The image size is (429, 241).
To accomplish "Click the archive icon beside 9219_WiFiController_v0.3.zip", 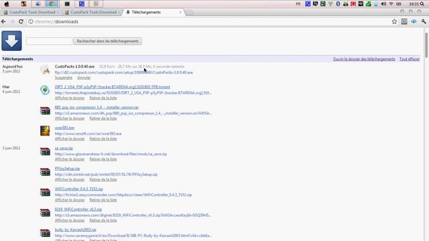I will (x=45, y=213).
